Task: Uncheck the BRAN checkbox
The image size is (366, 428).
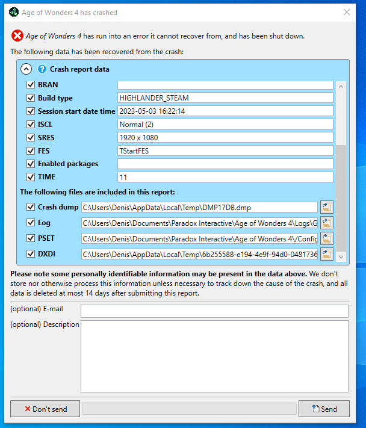Action: [31, 85]
